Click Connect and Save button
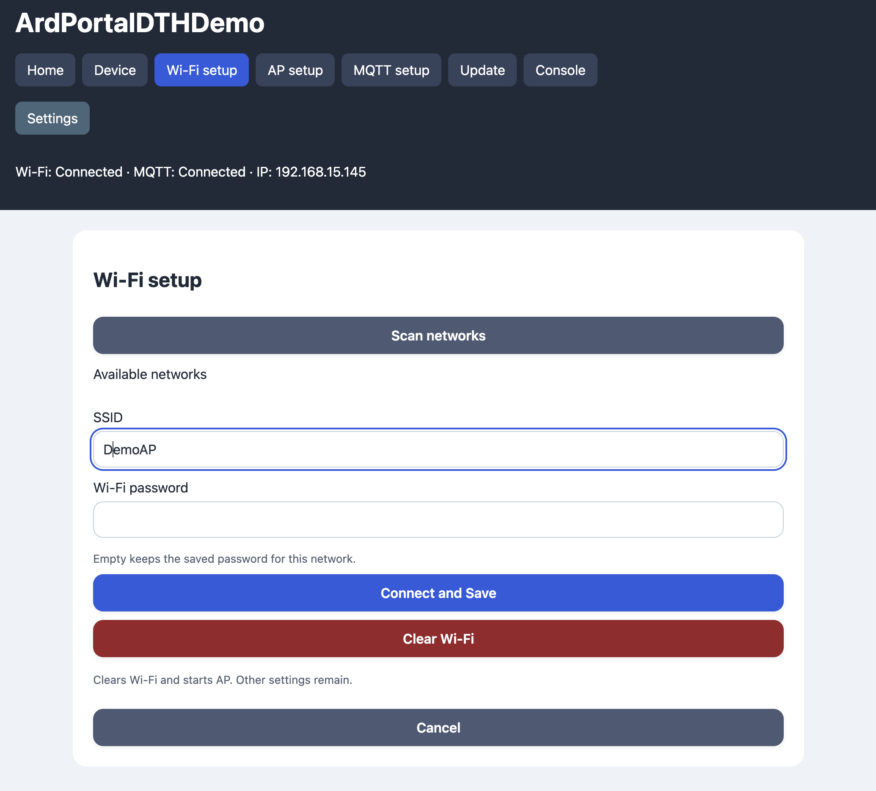876x791 pixels. point(438,593)
